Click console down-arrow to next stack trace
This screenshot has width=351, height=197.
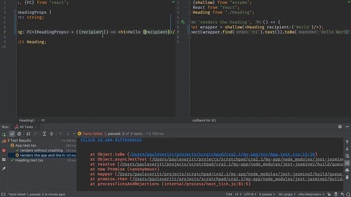347,149
